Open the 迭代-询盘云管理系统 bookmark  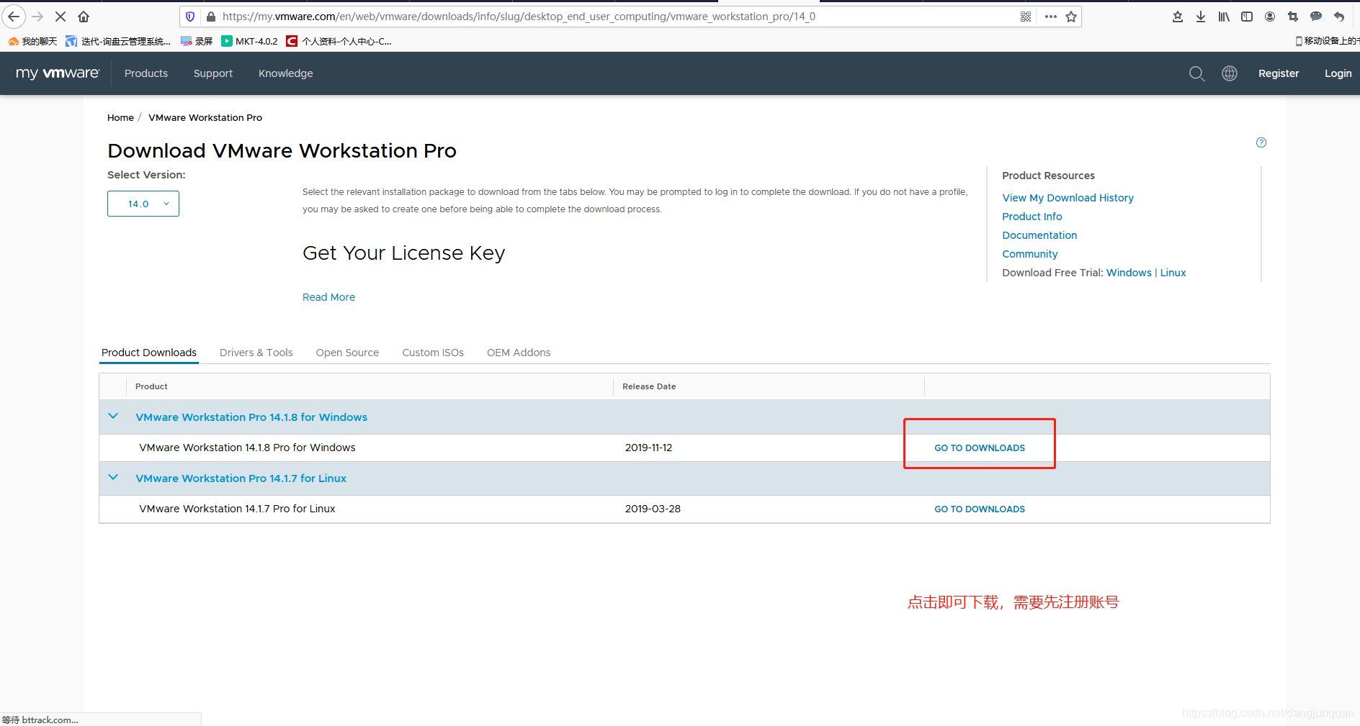(x=118, y=41)
